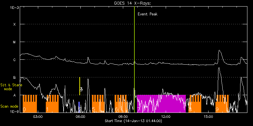Click the Start Time axis caption
Image resolution: width=253 pixels, height=126 pixels.
(133, 121)
